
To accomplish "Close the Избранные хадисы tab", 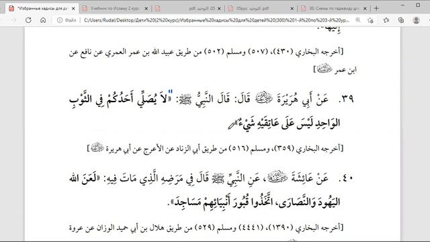I will click(73, 9).
